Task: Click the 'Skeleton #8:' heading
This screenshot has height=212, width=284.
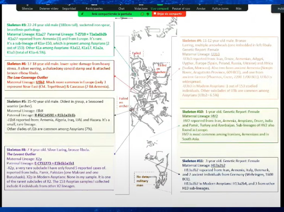Action: 17,150
